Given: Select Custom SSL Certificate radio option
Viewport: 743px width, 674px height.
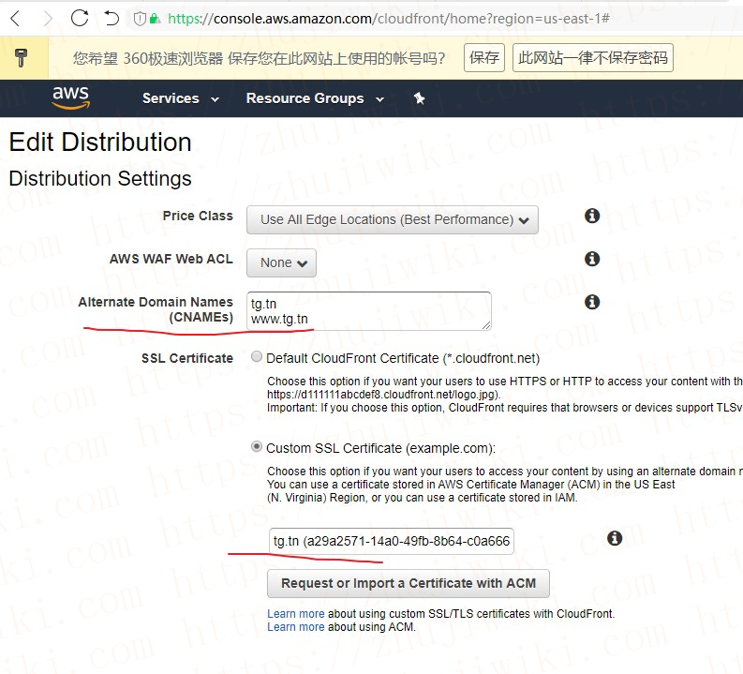Looking at the screenshot, I should tap(257, 447).
